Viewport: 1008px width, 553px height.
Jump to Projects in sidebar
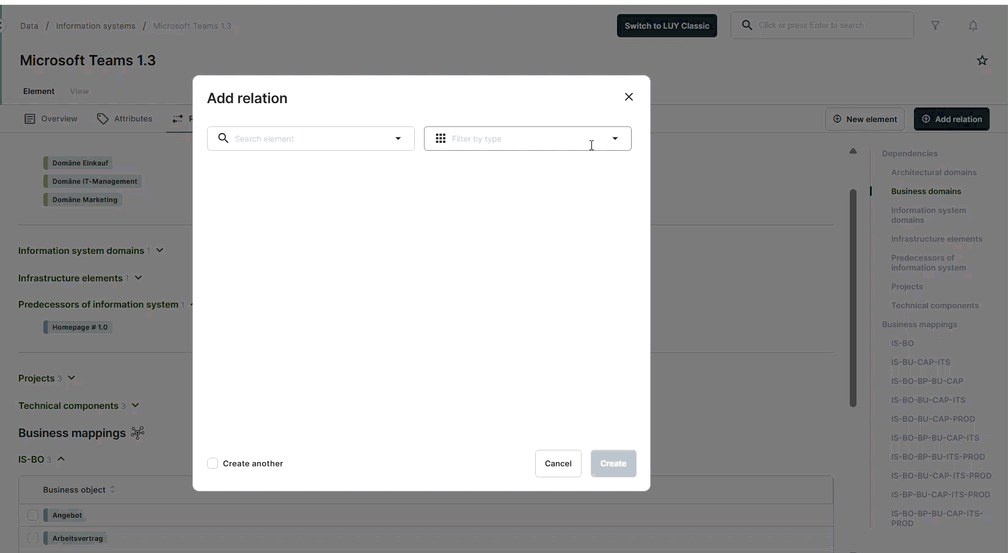coord(907,286)
